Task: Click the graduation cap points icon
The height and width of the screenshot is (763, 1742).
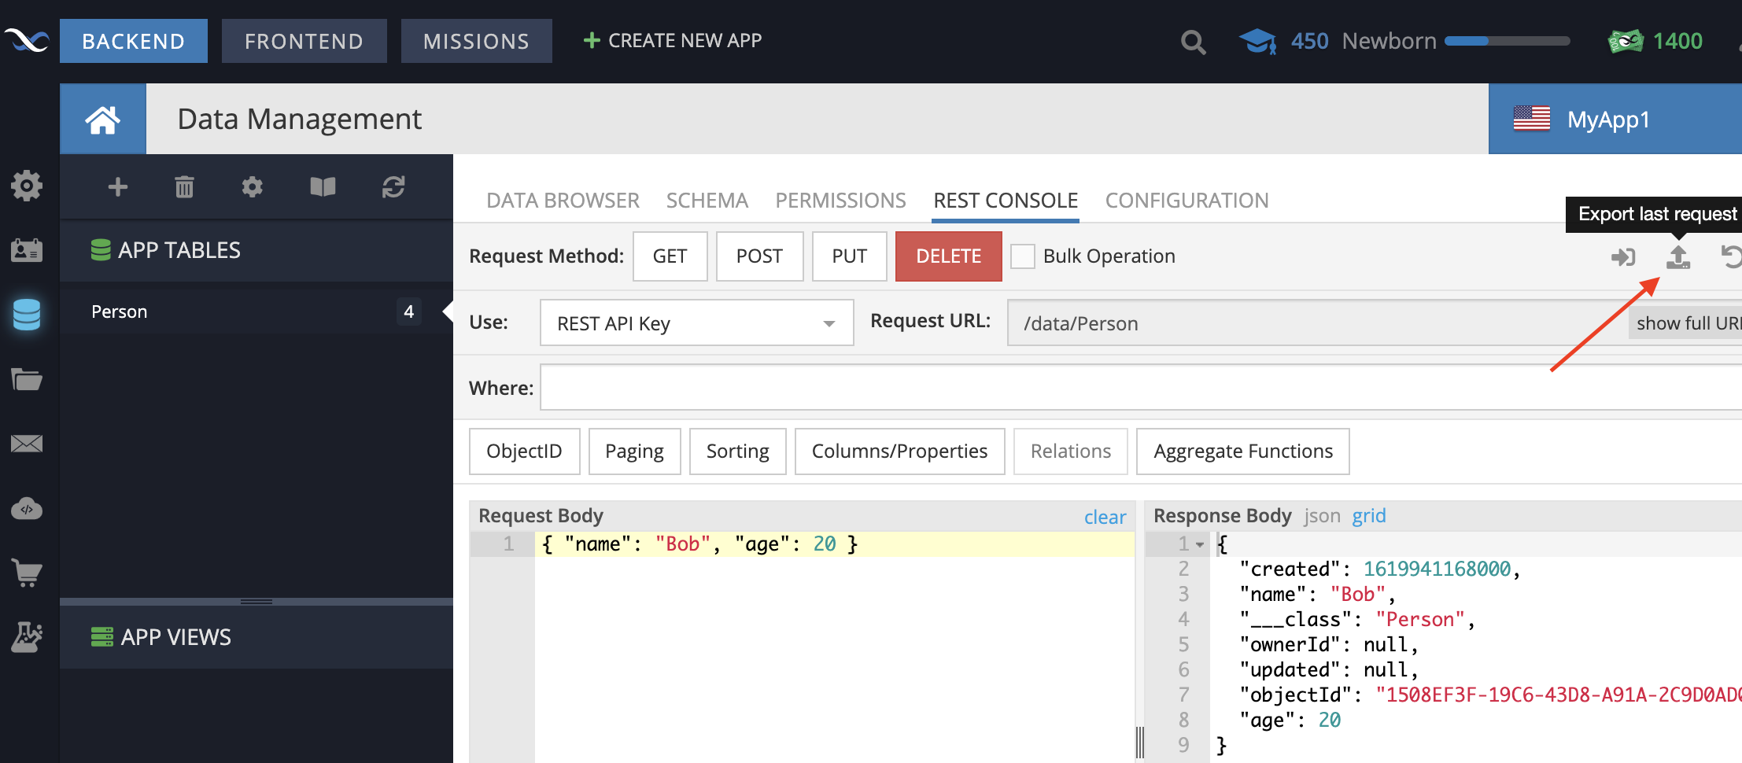Action: tap(1258, 41)
